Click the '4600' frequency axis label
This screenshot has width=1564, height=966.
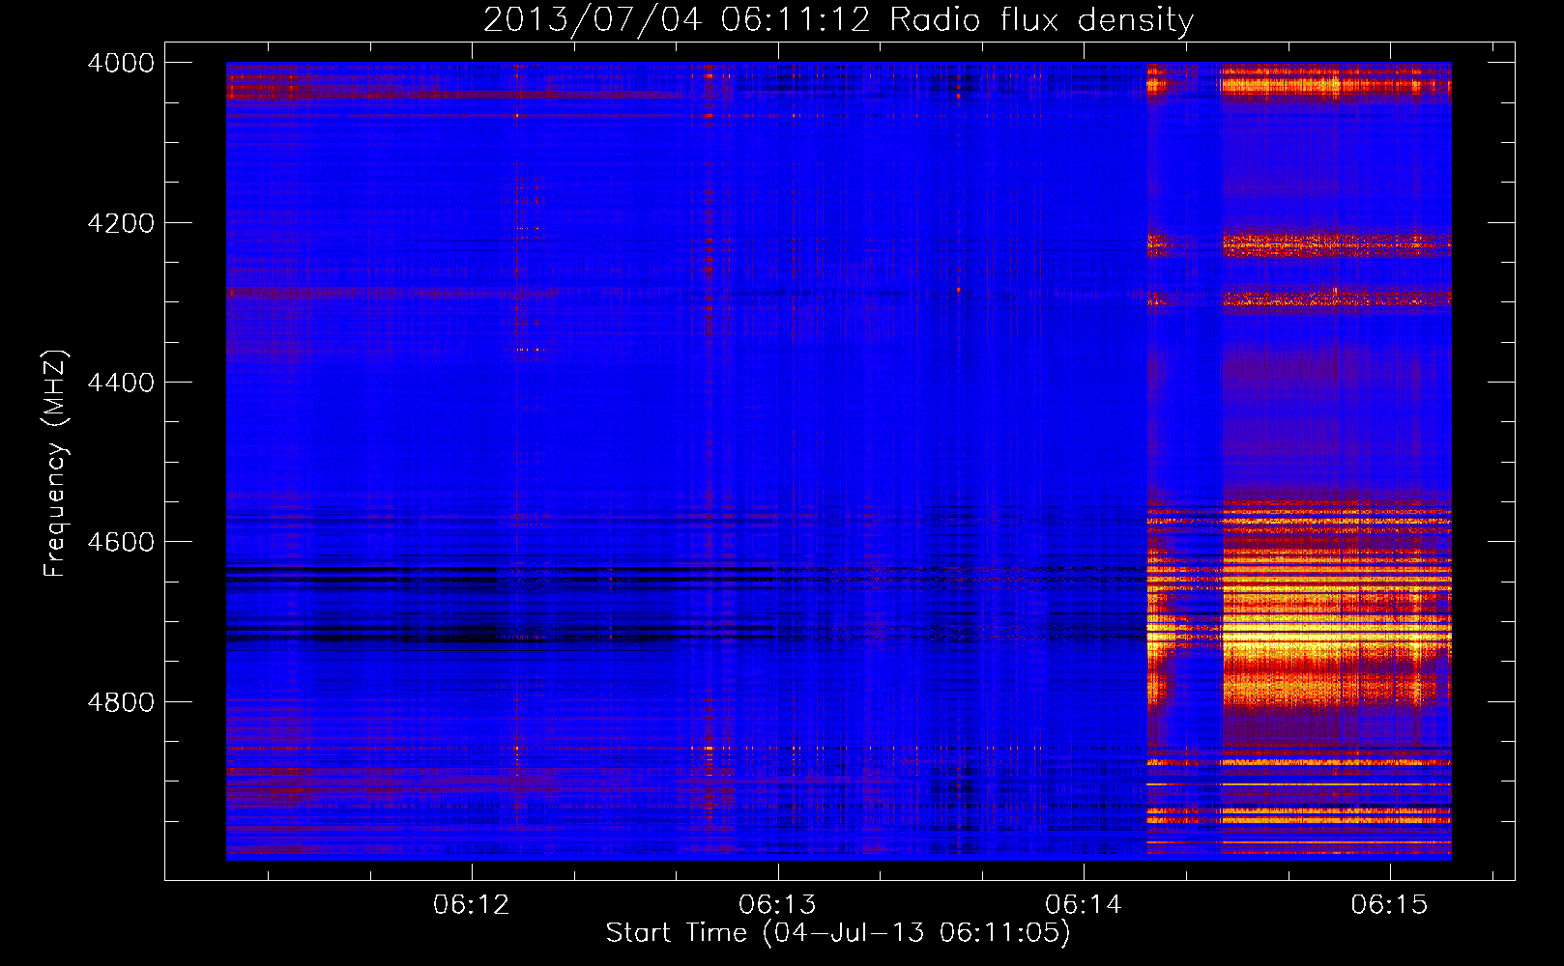[x=121, y=542]
